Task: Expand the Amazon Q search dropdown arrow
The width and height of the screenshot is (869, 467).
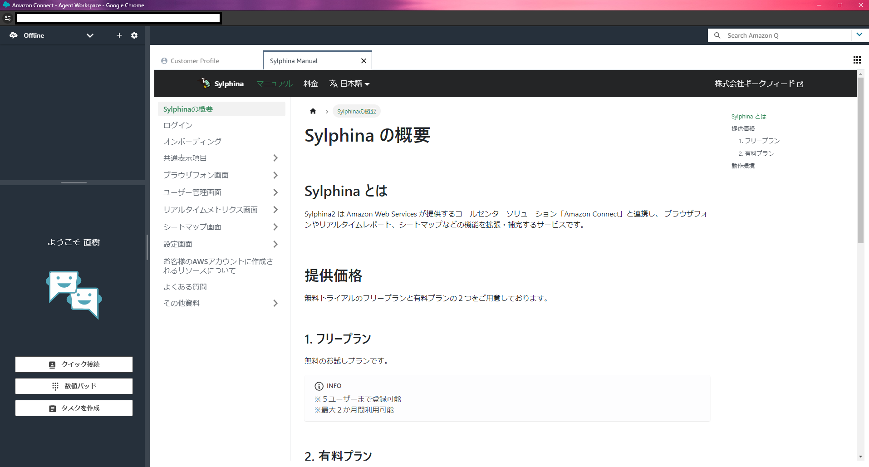Action: 859,34
